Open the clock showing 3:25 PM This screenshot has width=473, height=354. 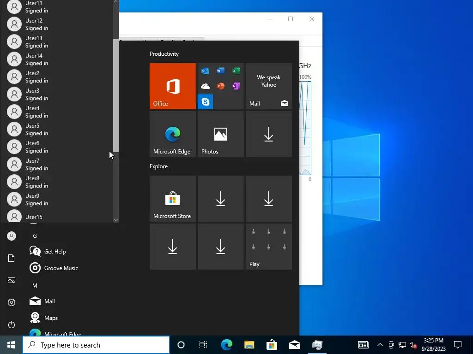(433, 345)
